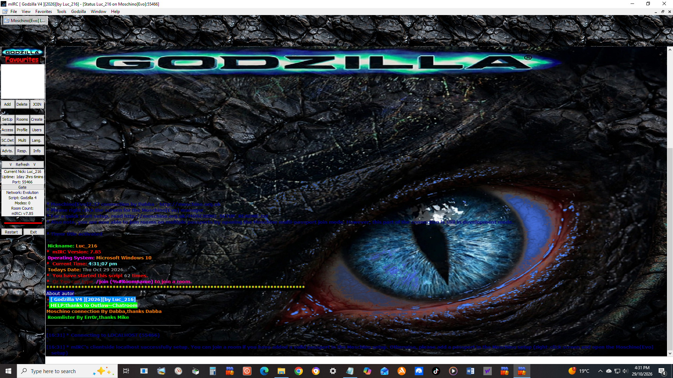Click the Restart button
This screenshot has height=378, width=673.
pyautogui.click(x=11, y=232)
